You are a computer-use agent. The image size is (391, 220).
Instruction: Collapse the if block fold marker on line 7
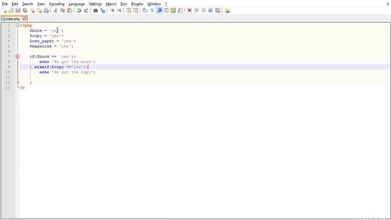coord(18,57)
